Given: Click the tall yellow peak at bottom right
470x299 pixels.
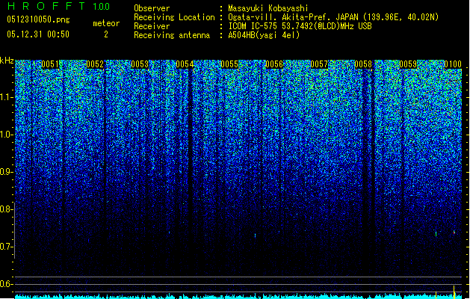Looking at the screenshot, I should click(454, 292).
